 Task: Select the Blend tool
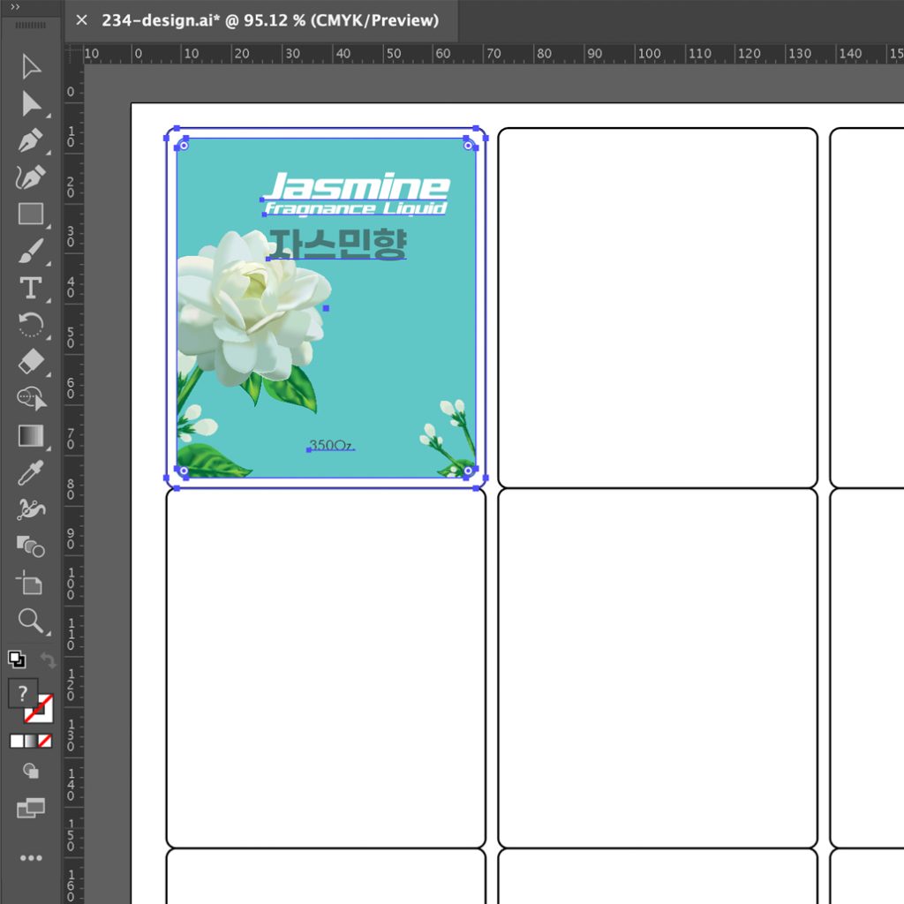tap(31, 546)
